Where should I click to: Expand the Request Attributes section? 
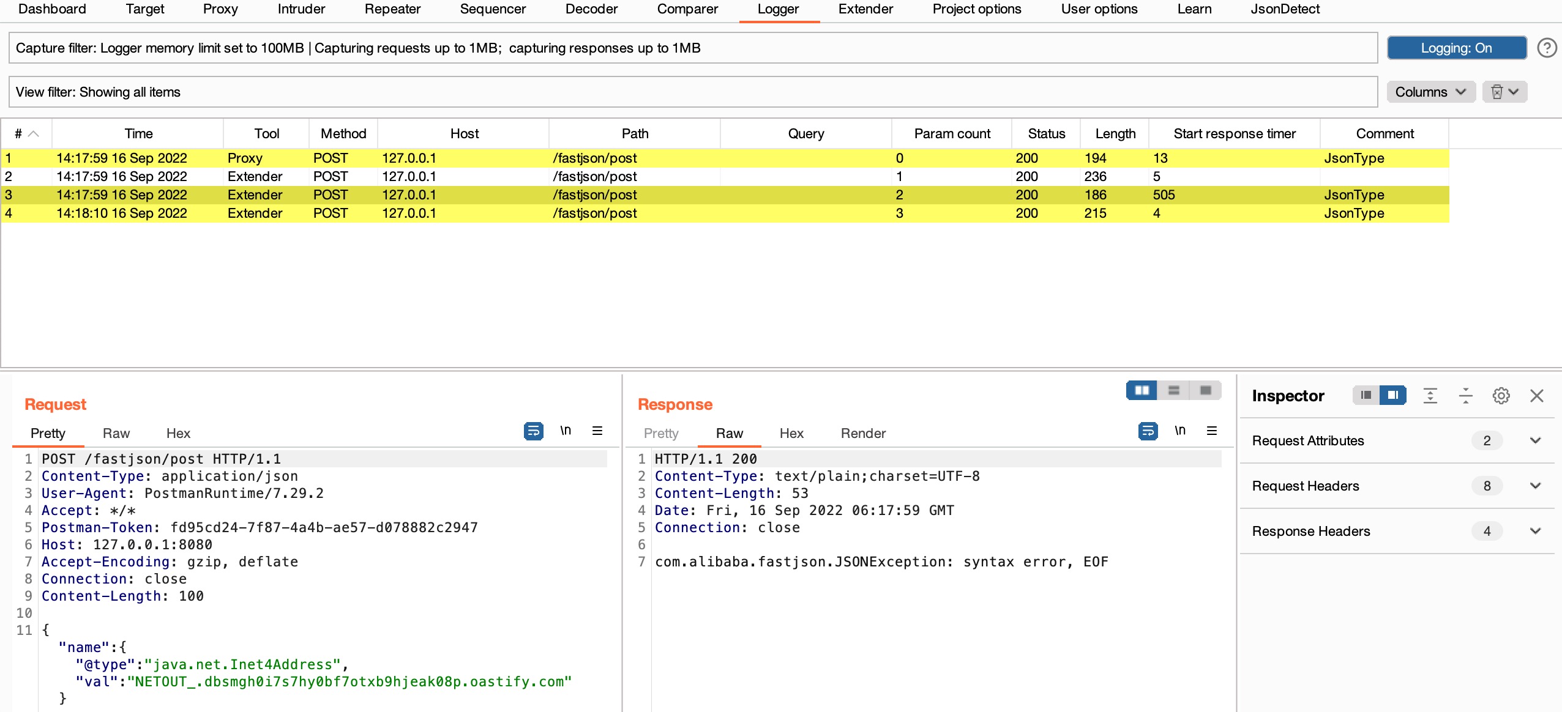coord(1535,440)
